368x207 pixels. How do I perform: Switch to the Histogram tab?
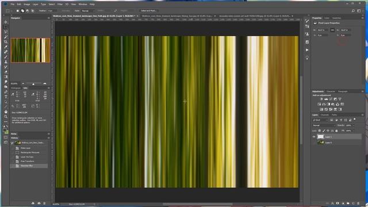point(16,88)
